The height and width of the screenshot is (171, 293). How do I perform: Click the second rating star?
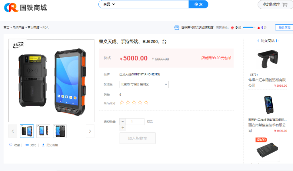128,102
